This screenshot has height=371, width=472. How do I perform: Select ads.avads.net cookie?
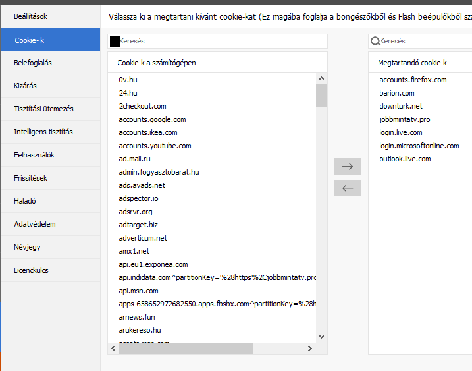coord(142,185)
